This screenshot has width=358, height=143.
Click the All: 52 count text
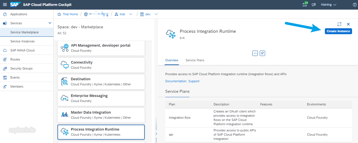tap(62, 33)
